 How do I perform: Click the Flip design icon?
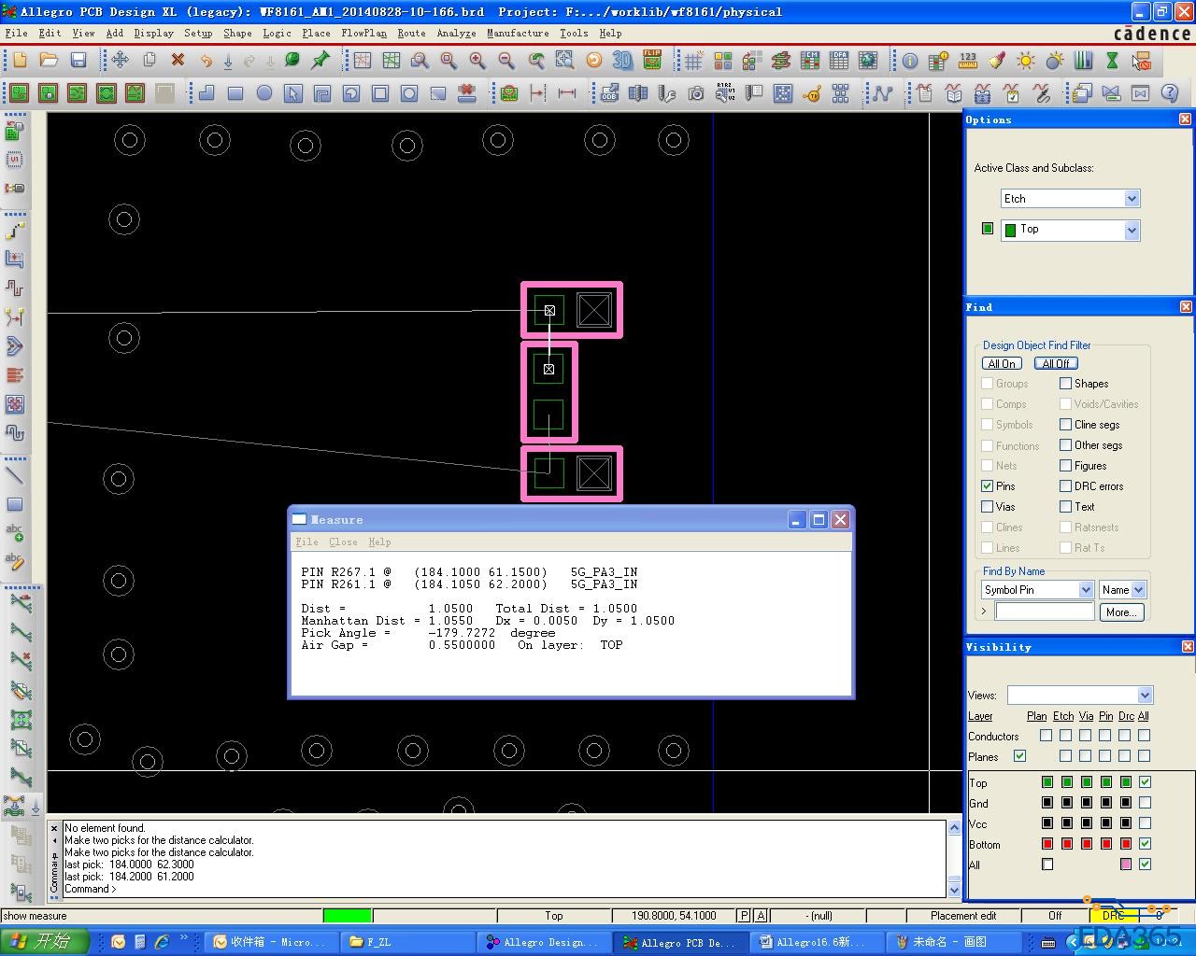(652, 61)
